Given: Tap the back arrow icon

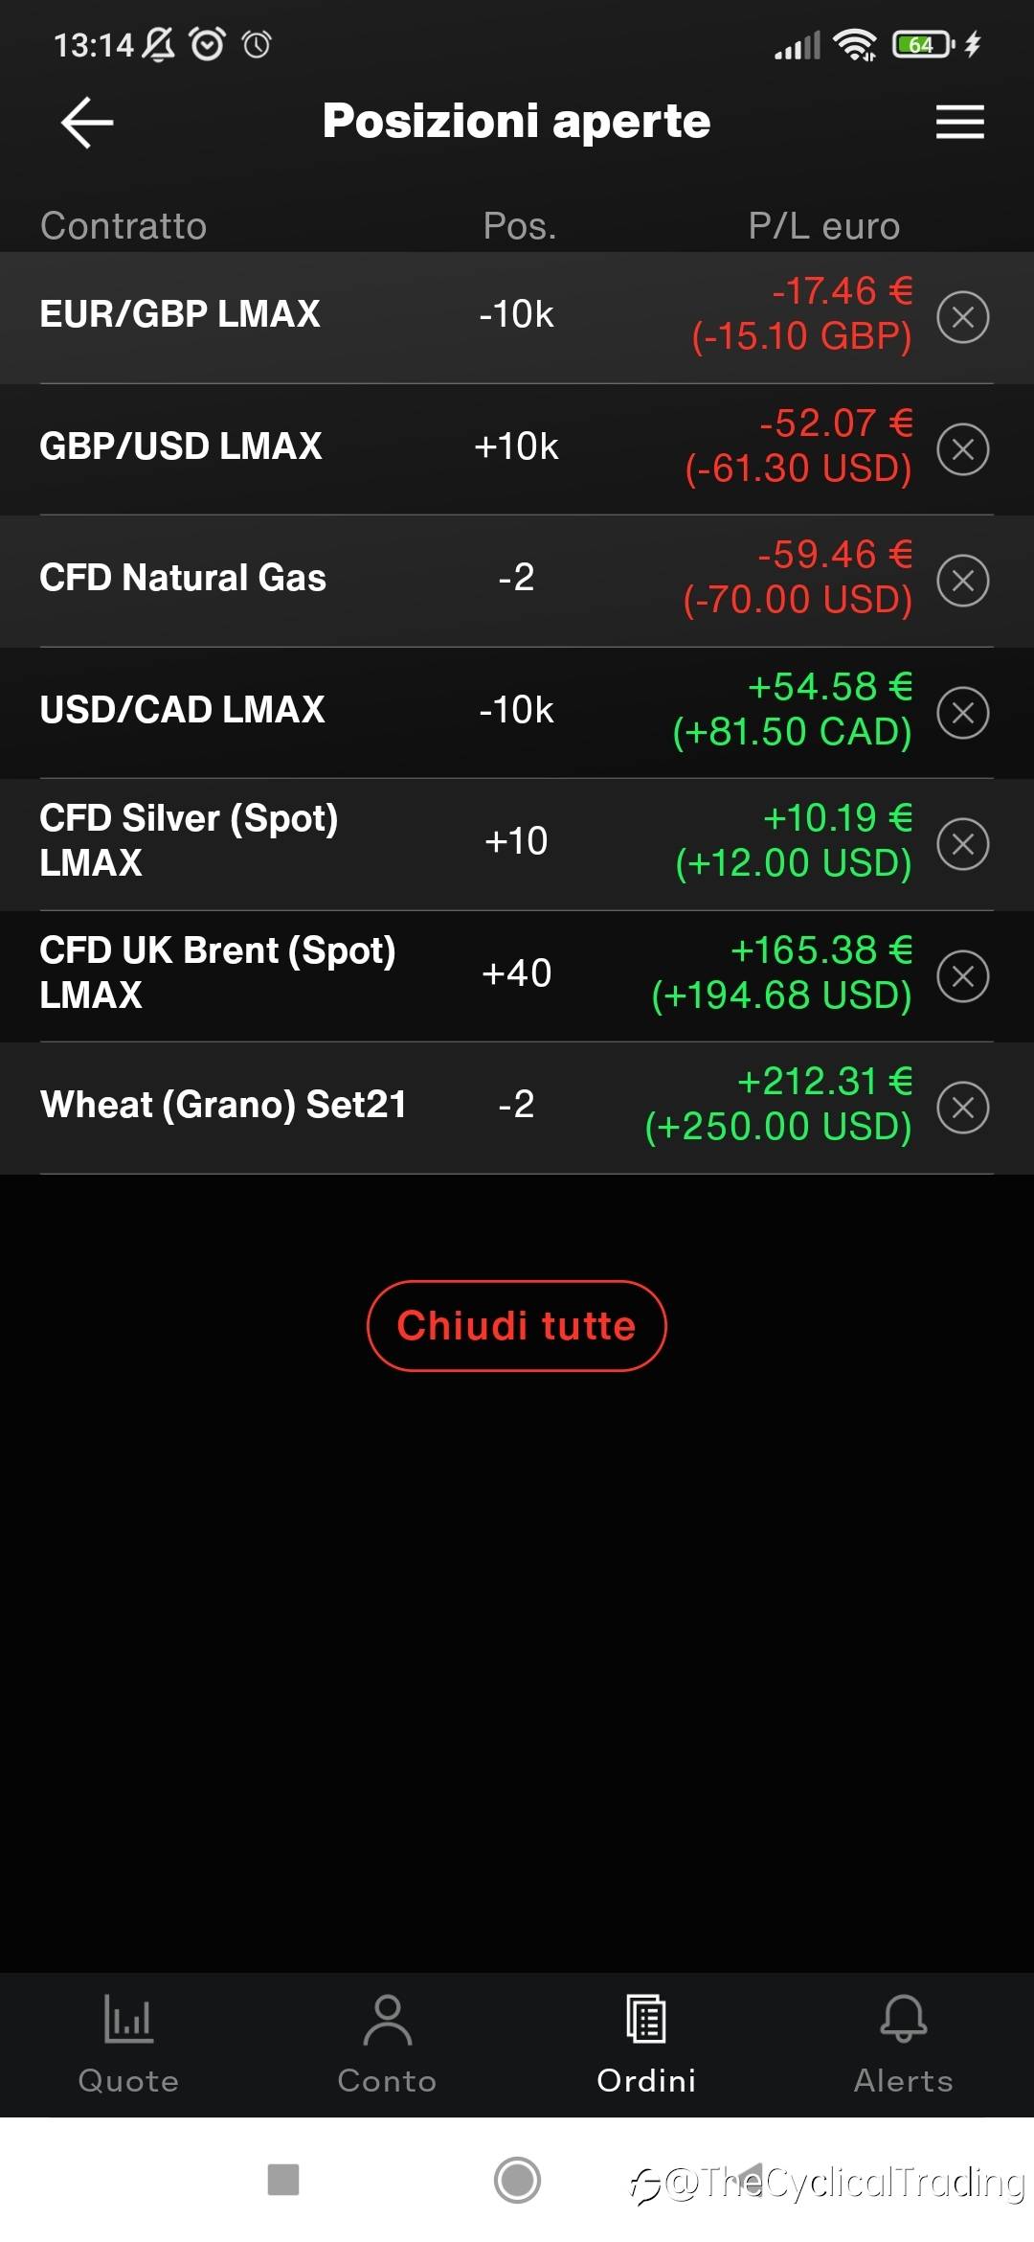Looking at the screenshot, I should tap(87, 123).
